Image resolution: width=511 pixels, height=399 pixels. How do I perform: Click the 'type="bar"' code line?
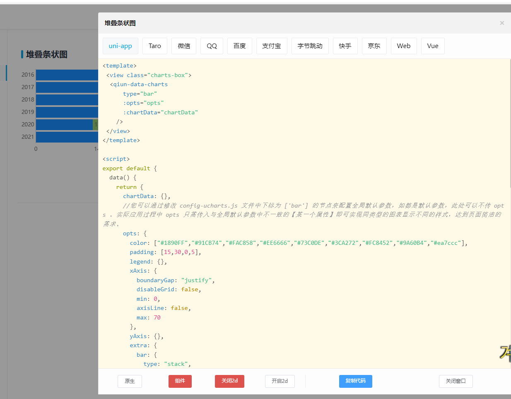click(x=140, y=94)
